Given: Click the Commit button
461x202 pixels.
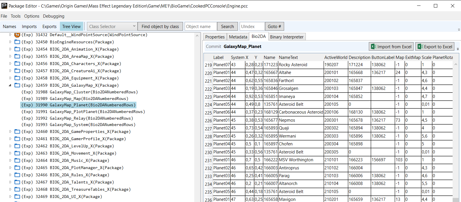Looking at the screenshot, I should click(214, 47).
